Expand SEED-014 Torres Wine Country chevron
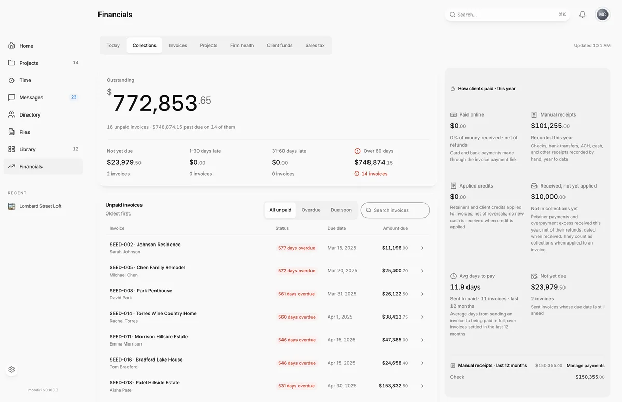Viewport: 622px width, 402px height. pos(422,317)
